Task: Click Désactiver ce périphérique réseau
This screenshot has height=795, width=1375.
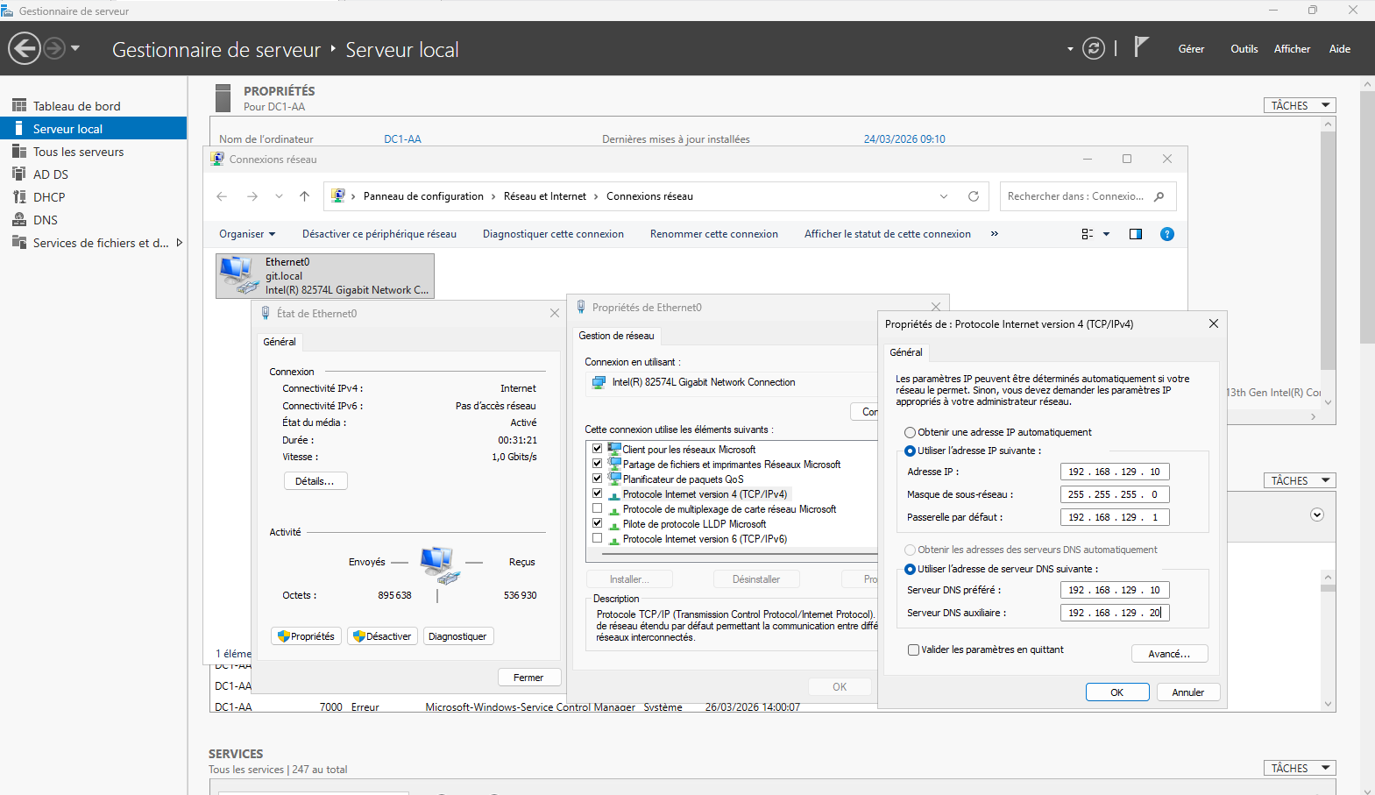Action: (x=379, y=234)
